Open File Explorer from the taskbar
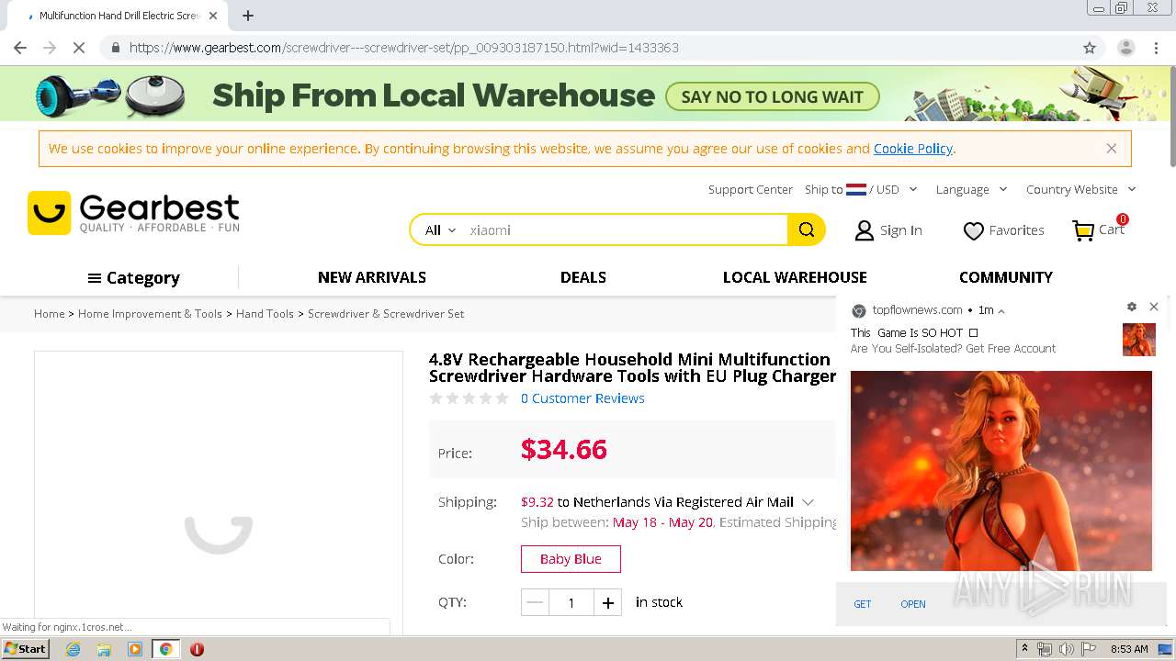 (x=104, y=649)
